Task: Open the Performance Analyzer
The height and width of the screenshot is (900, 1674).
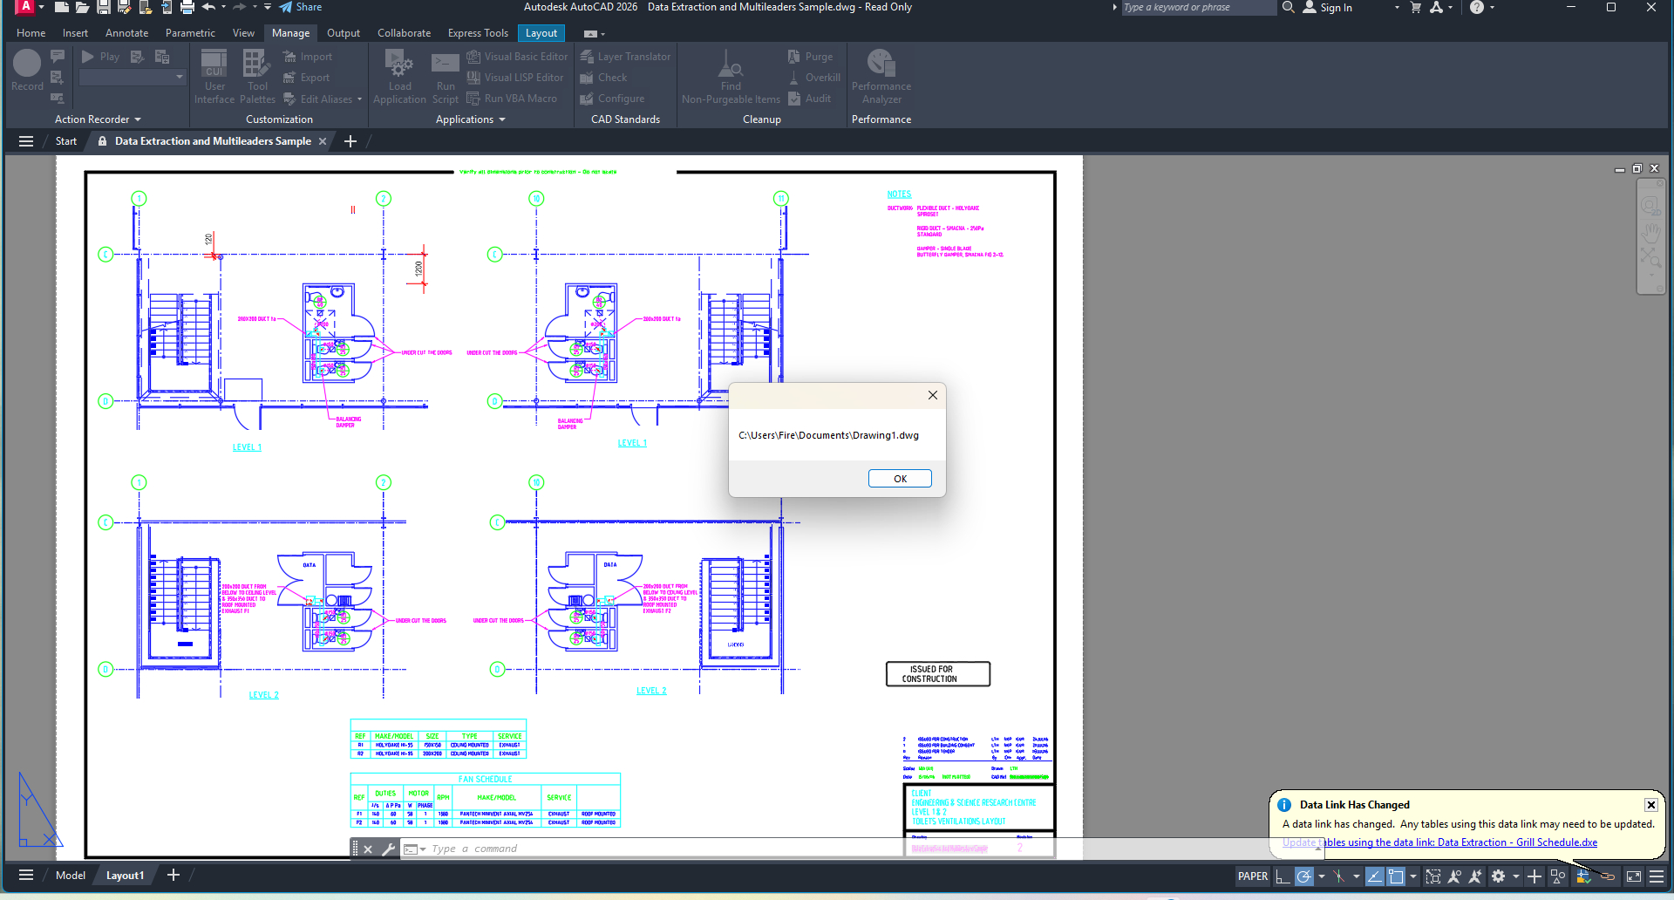Action: coord(881,77)
